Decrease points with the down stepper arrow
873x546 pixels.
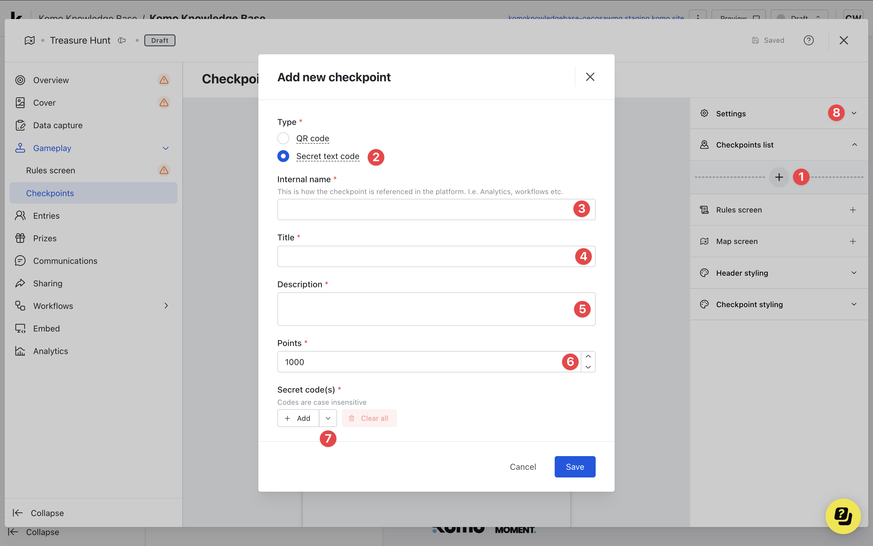[x=588, y=367]
